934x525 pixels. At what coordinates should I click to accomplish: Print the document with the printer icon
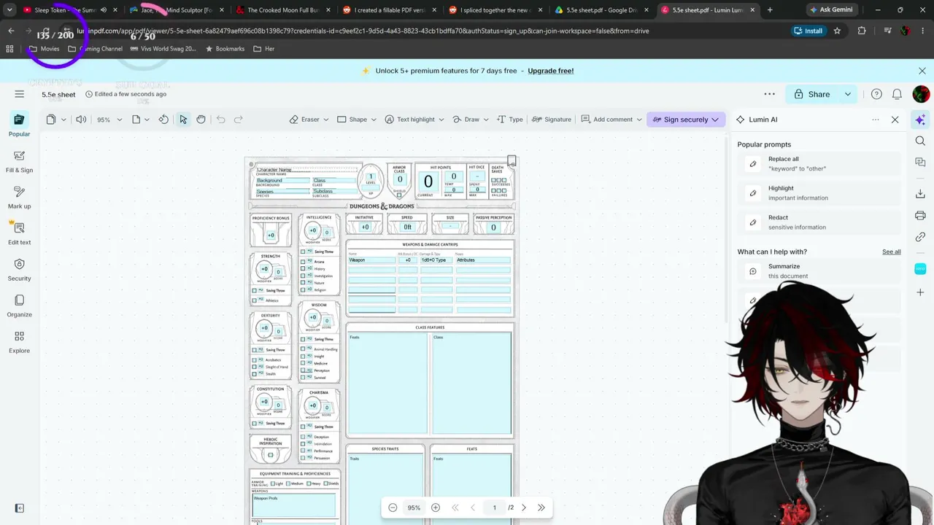tap(920, 216)
